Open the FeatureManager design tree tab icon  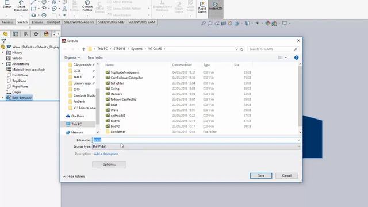coord(5,34)
